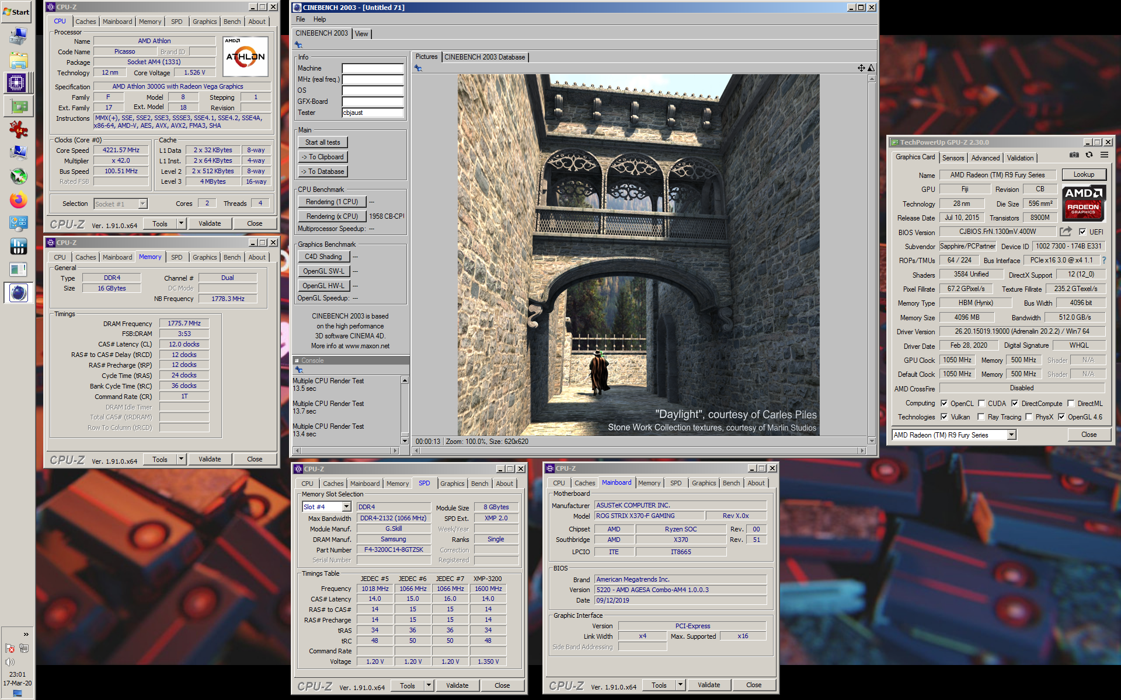The image size is (1121, 700).
Task: Open the Slot #4 memory slot dropdown
Action: [346, 507]
